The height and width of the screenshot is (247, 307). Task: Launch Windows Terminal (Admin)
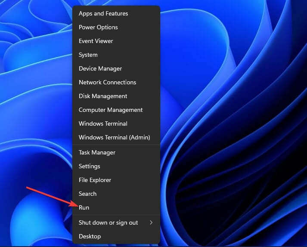tap(114, 137)
